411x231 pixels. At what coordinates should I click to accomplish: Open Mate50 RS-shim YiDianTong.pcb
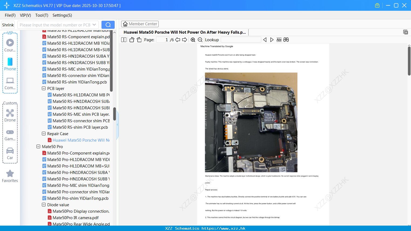[x=75, y=82]
